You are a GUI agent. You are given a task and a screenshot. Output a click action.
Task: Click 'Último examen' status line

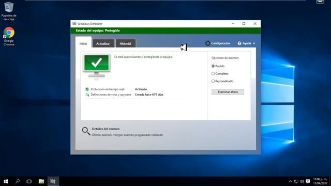click(127, 135)
